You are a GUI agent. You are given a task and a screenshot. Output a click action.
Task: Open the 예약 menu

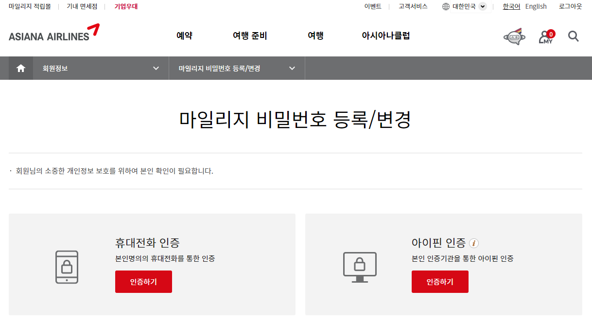(184, 36)
